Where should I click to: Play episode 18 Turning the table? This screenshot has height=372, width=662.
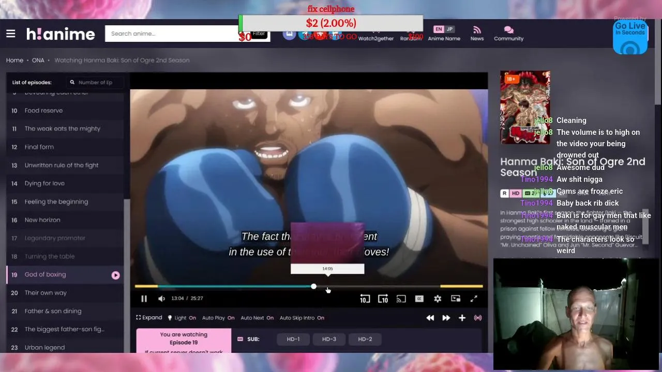pyautogui.click(x=65, y=256)
